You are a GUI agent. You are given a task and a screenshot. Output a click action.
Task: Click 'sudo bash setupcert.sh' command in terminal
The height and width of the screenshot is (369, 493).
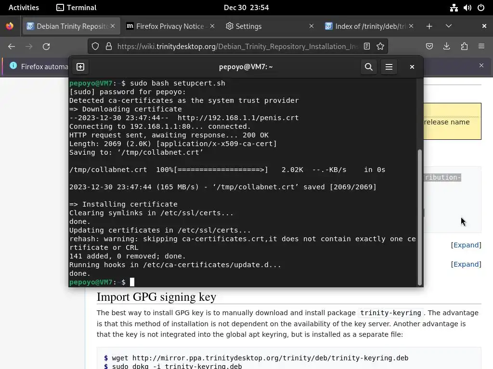(x=178, y=83)
